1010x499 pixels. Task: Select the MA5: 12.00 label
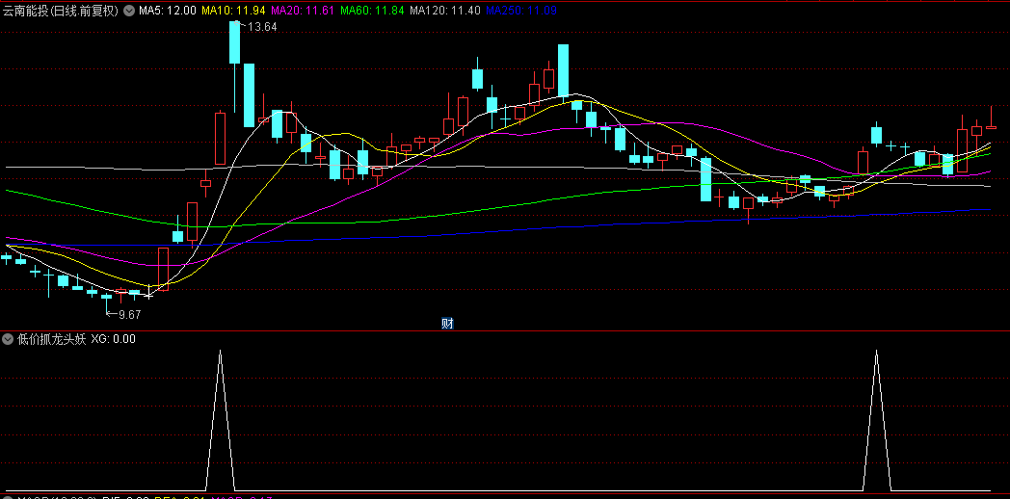click(168, 11)
